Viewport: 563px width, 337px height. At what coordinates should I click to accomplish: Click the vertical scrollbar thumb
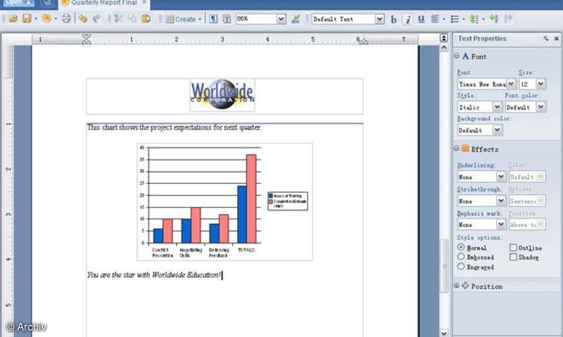click(444, 265)
